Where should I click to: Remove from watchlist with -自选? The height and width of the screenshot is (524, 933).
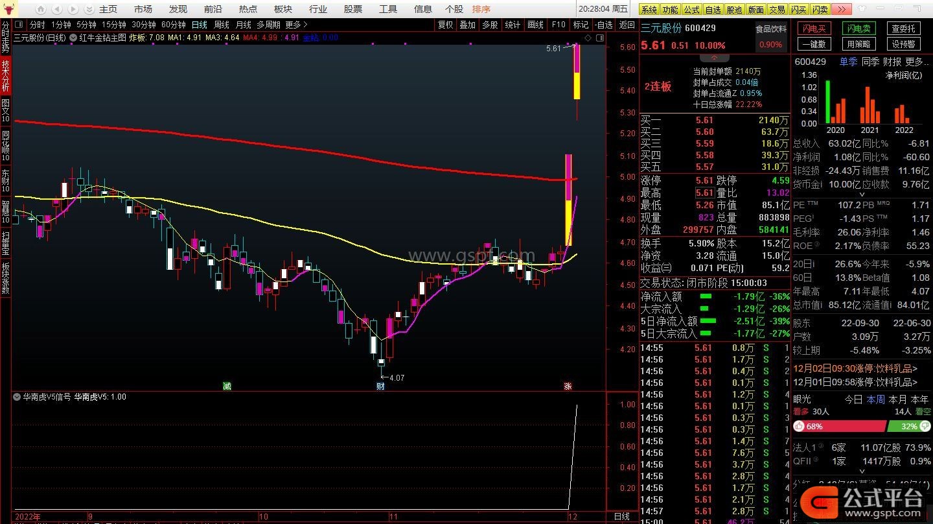click(603, 25)
